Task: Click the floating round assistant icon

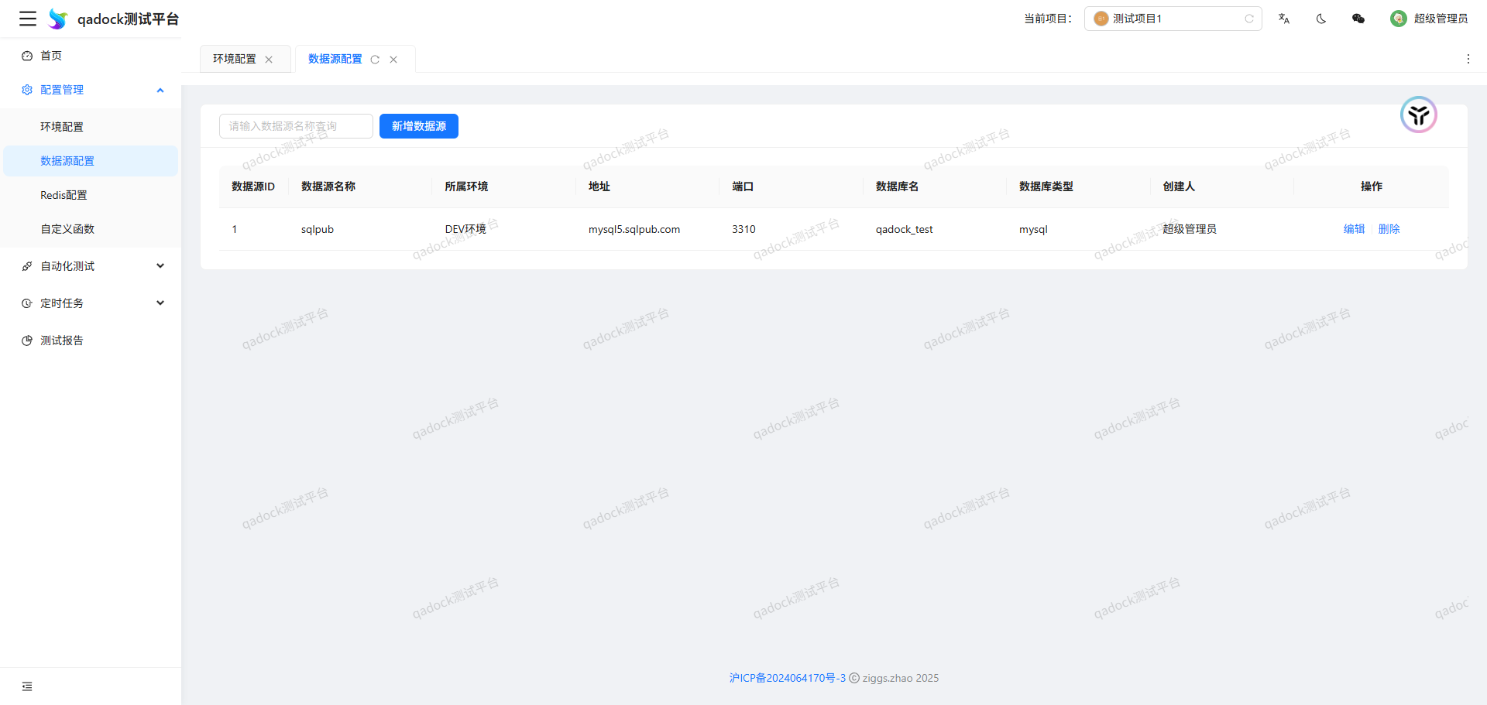Action: tap(1419, 115)
